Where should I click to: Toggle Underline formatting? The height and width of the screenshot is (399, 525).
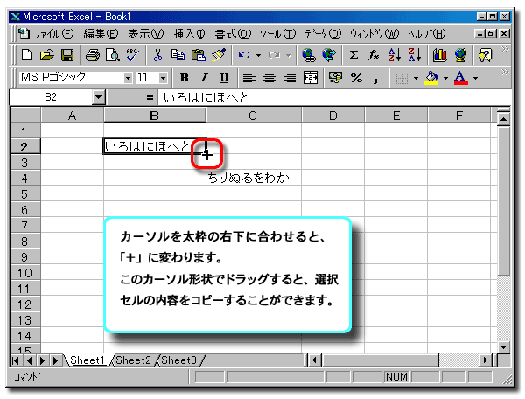tap(224, 78)
